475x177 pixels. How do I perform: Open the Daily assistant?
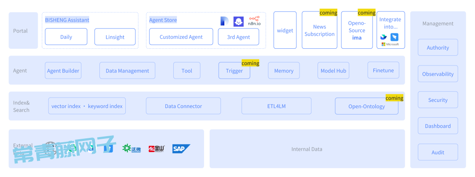click(x=66, y=37)
